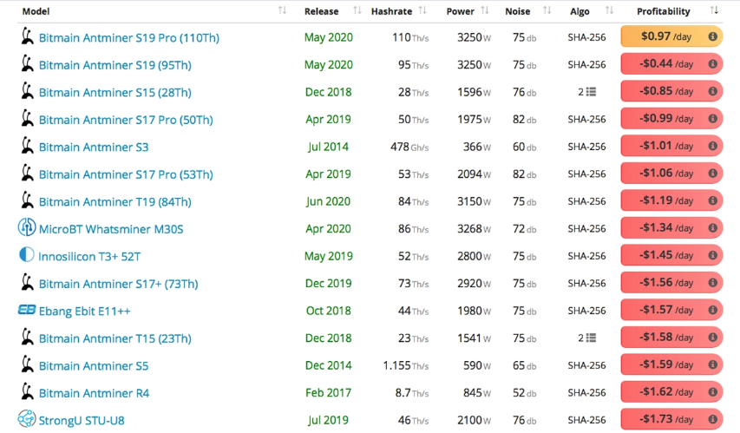Sort table by Model column arrows
Screen dimensions: 740x433
(283, 11)
